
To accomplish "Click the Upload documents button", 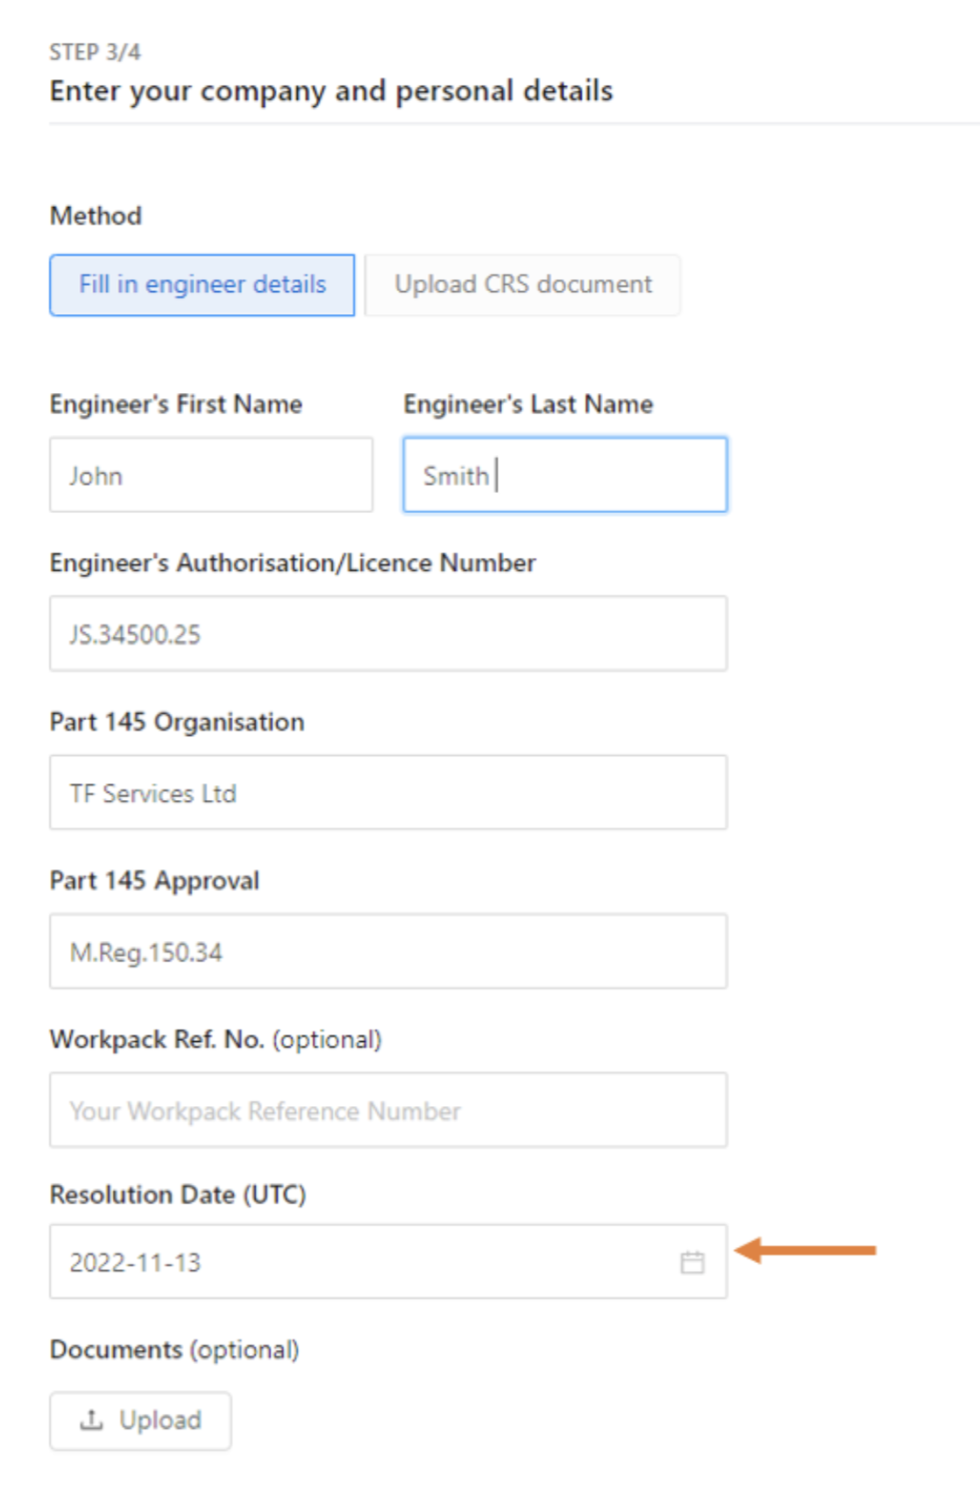I will pyautogui.click(x=140, y=1420).
